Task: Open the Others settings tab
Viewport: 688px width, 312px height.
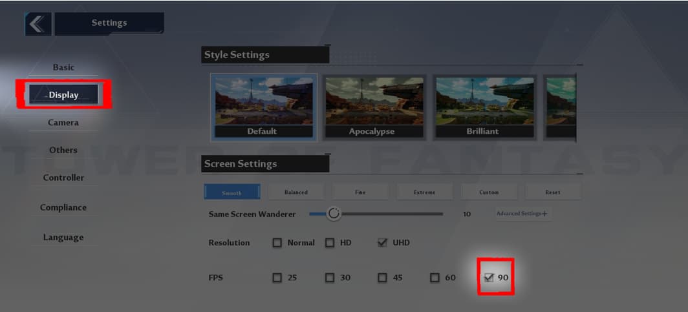Action: click(x=63, y=150)
